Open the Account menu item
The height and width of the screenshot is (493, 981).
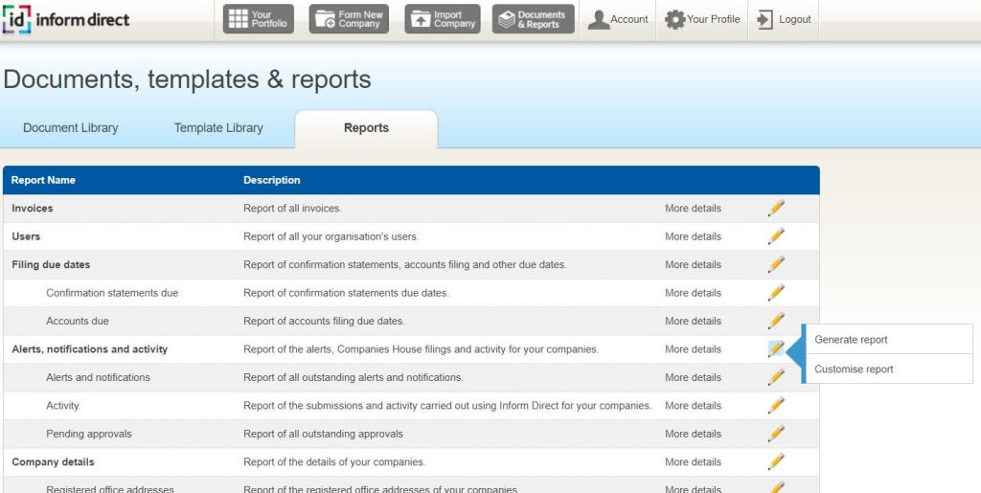[618, 19]
